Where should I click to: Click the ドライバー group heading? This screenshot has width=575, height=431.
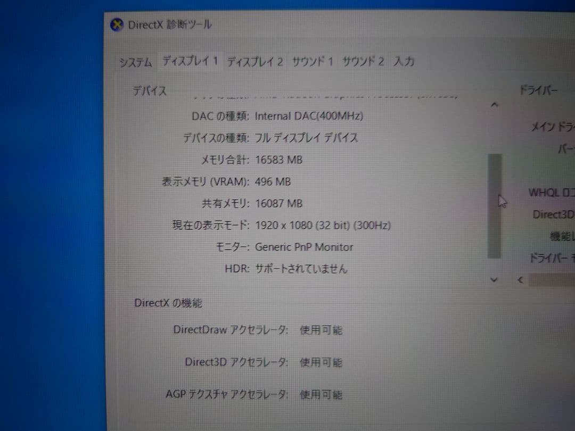click(x=538, y=90)
